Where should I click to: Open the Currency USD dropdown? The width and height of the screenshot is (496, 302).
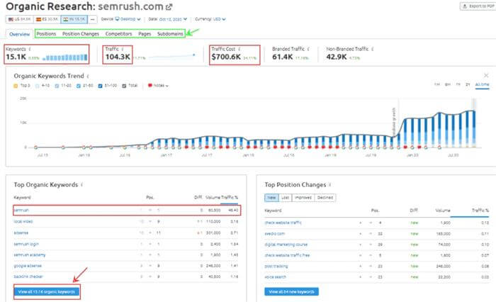point(219,19)
